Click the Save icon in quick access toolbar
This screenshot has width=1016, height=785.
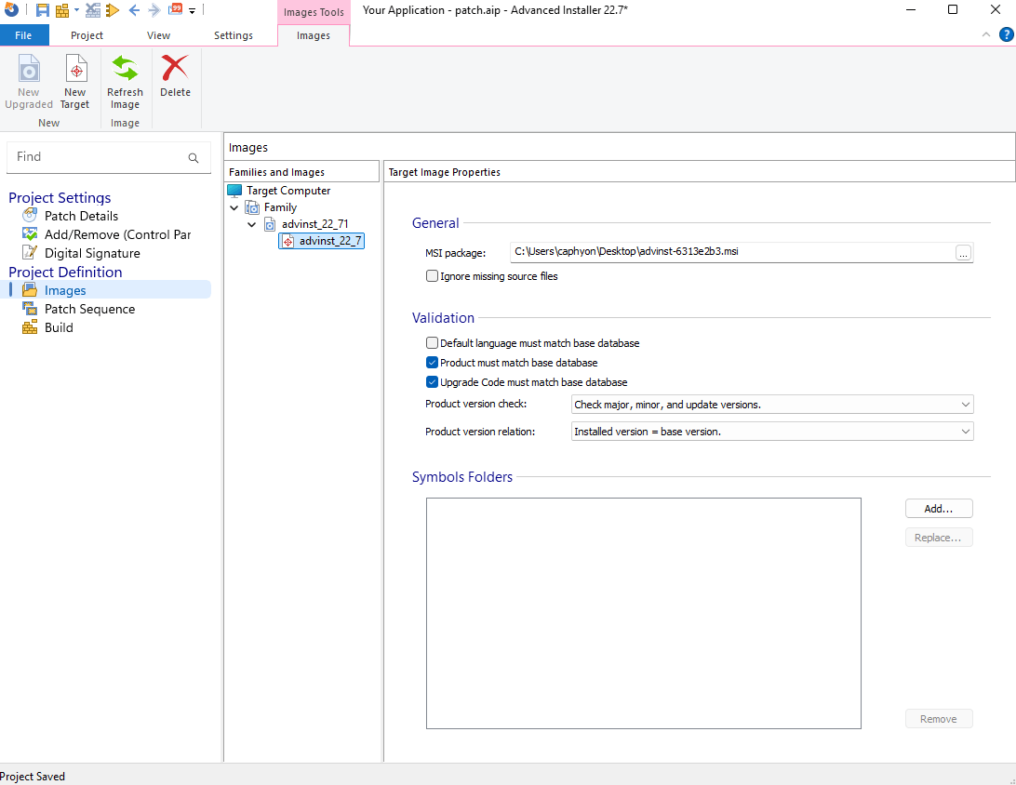pyautogui.click(x=43, y=10)
